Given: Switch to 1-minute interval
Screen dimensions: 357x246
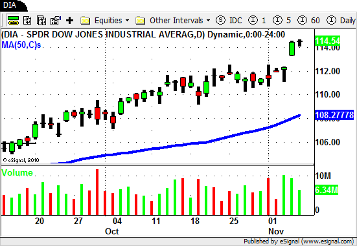Looking at the screenshot, I should pyautogui.click(x=257, y=21).
